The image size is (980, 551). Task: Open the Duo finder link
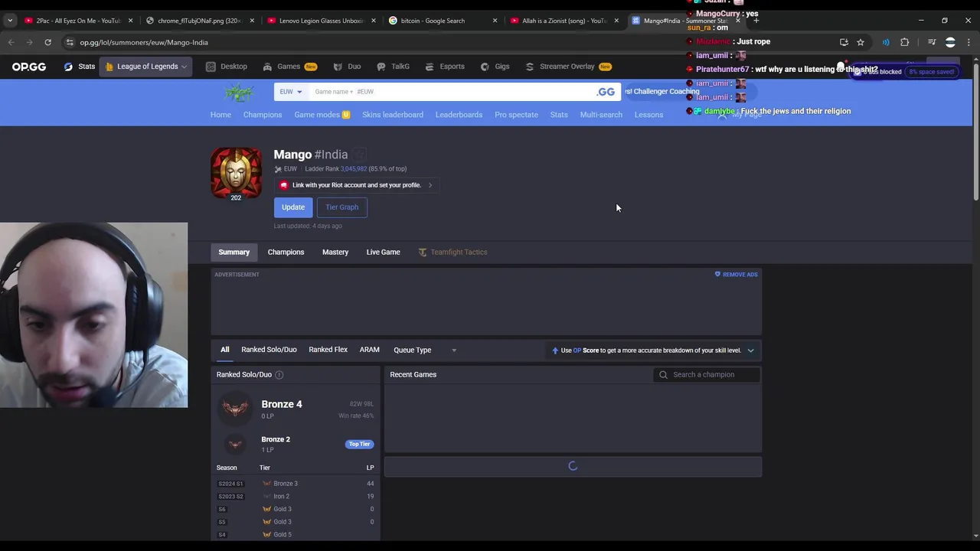pos(347,67)
